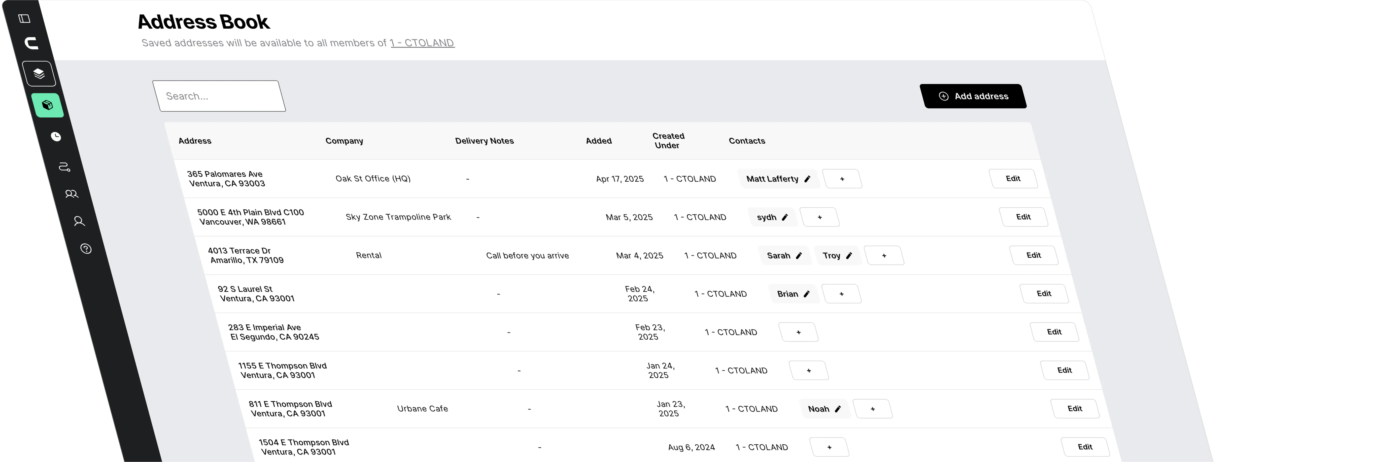Screen dimensions: 1374x462
Task: Click the Delivery Notes column header
Action: click(484, 141)
